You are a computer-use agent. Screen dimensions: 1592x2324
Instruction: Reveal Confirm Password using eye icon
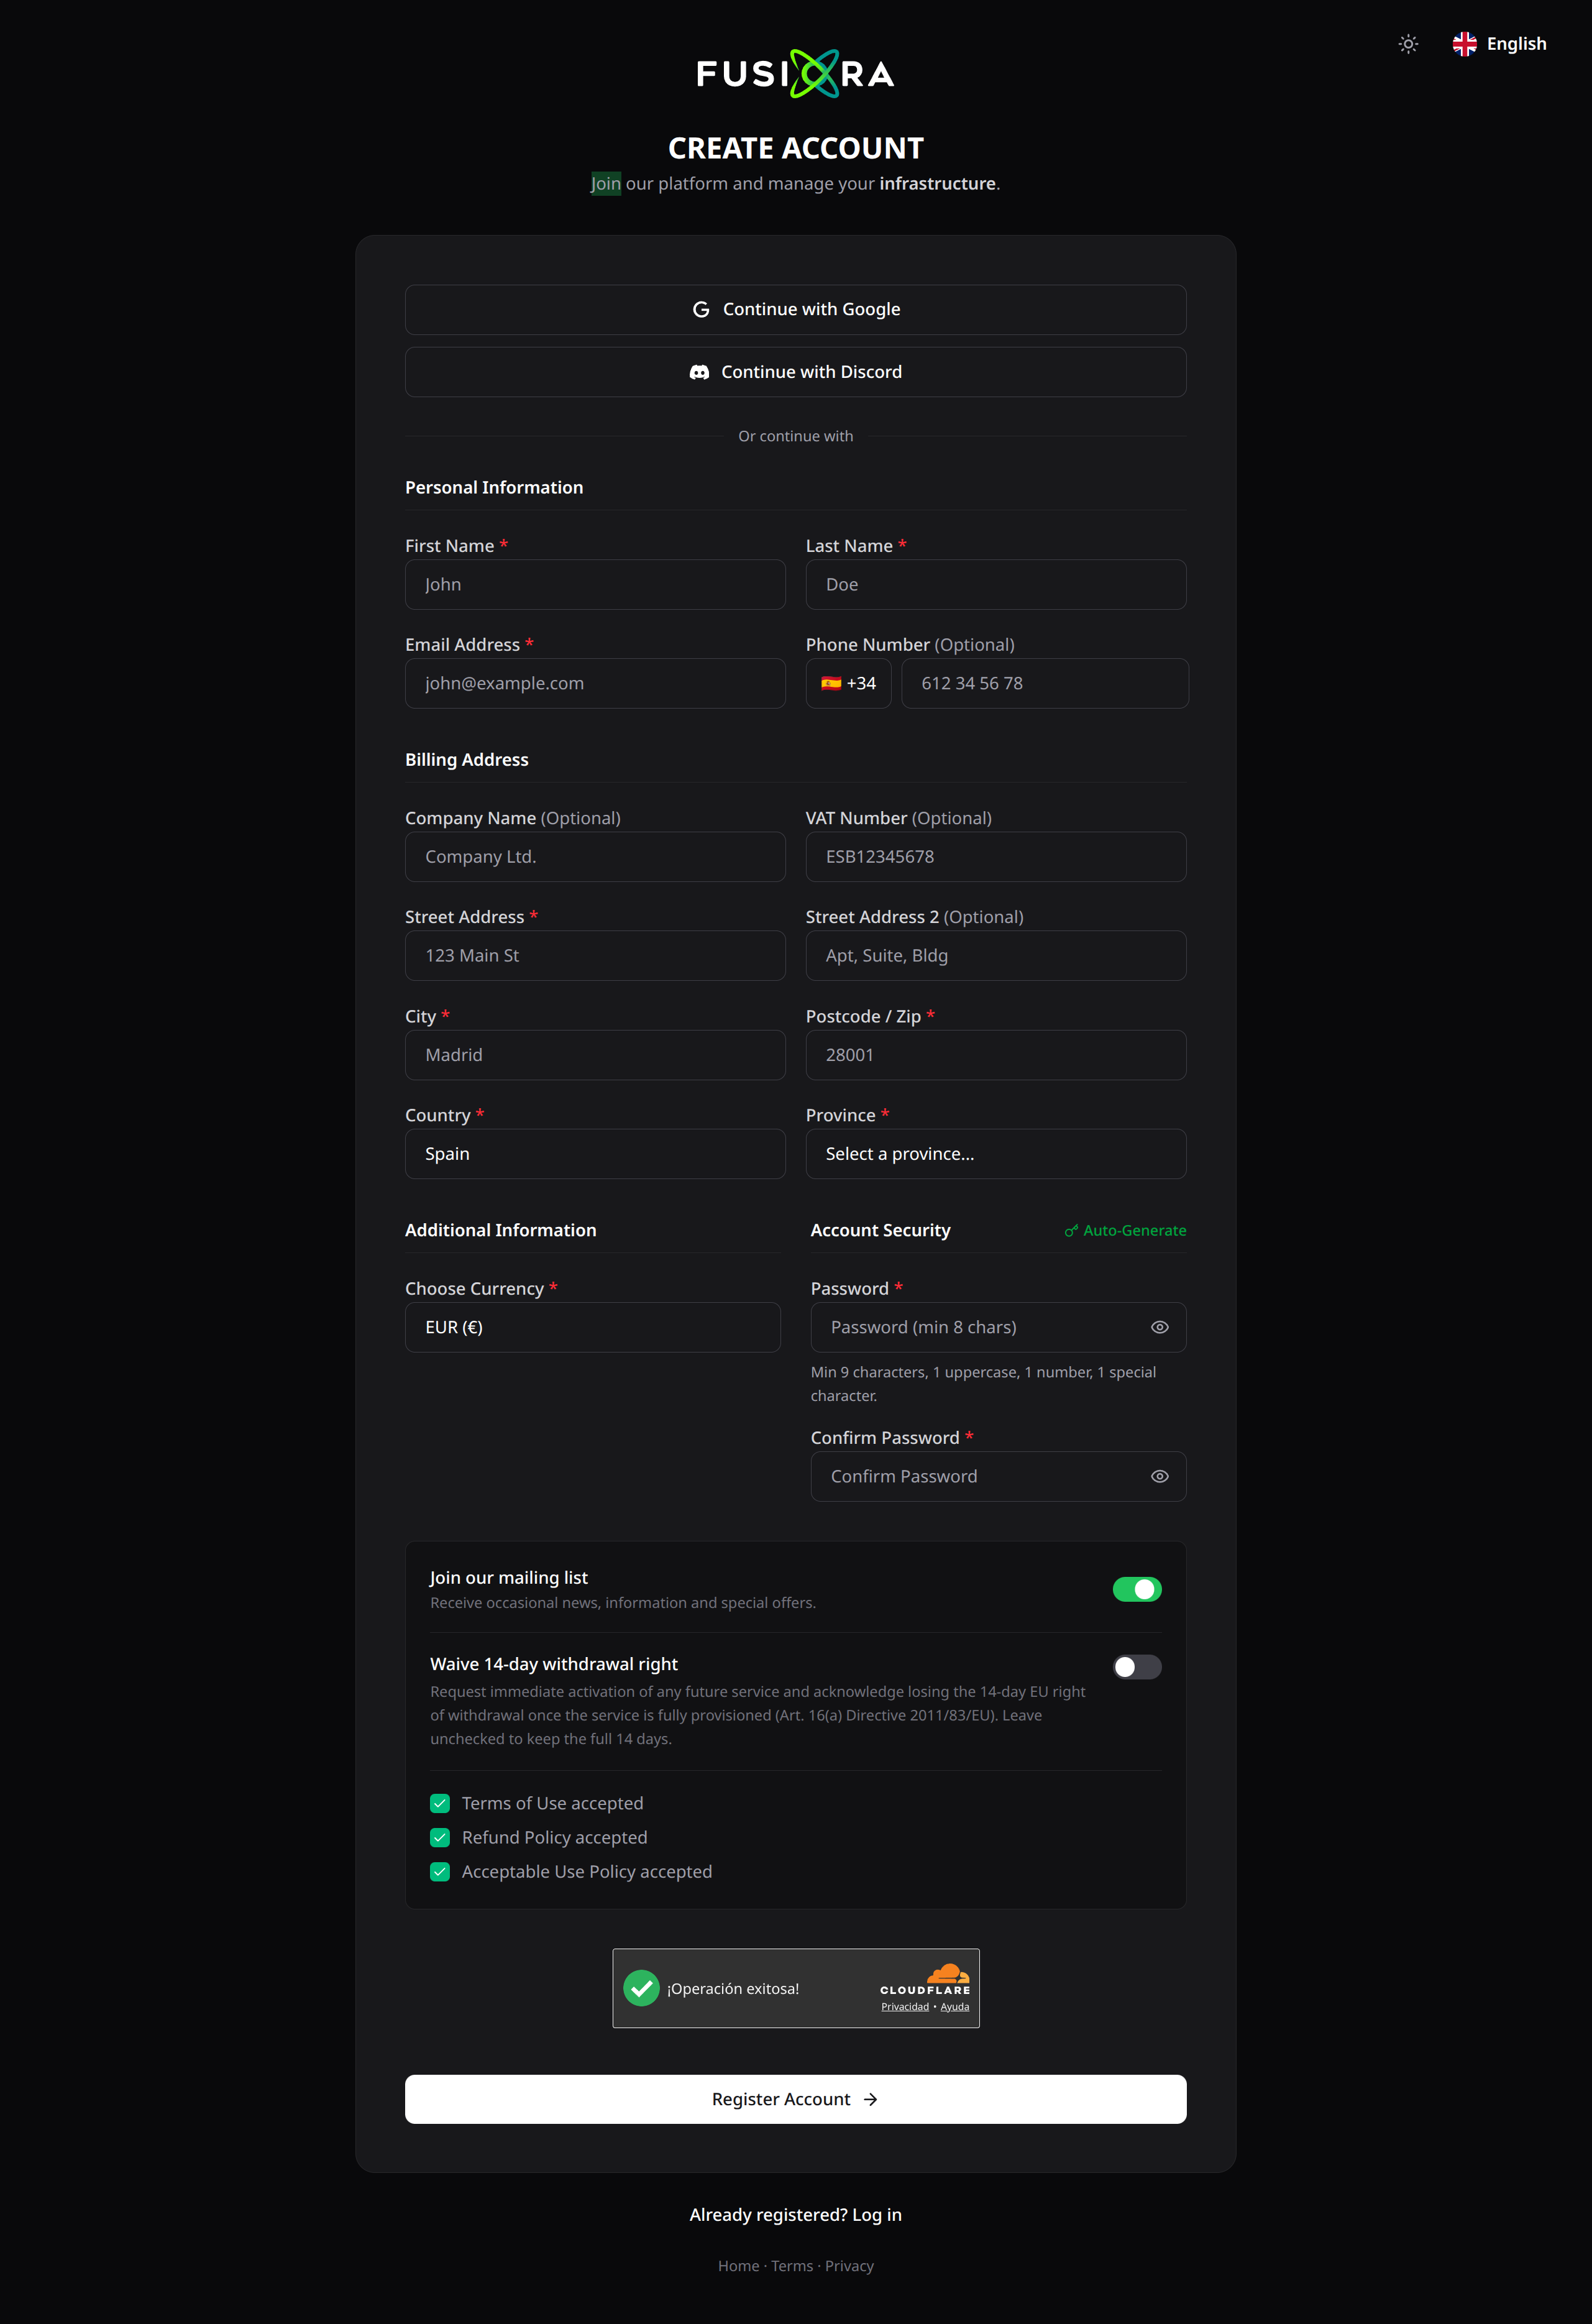click(1159, 1476)
